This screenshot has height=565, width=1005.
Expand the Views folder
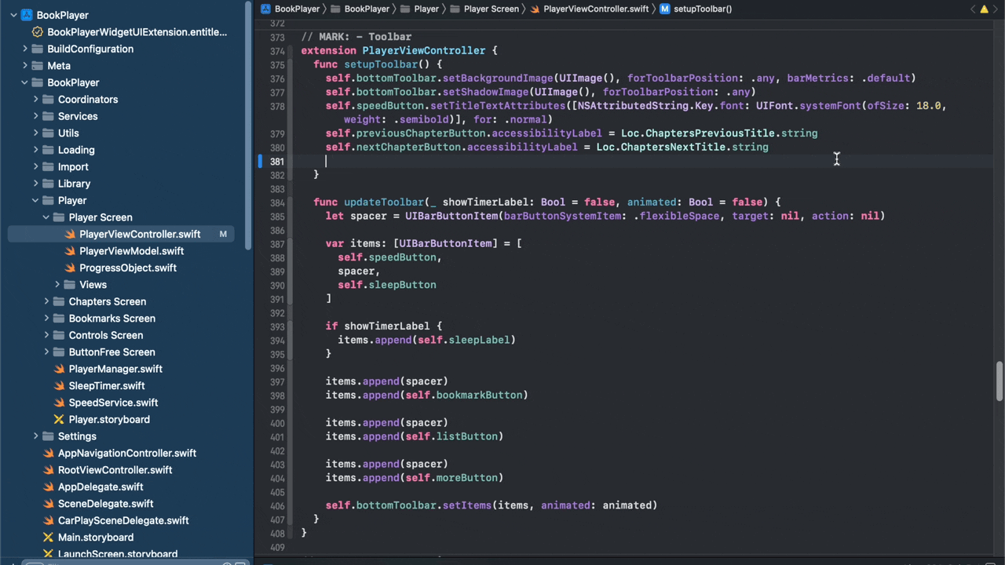click(57, 285)
